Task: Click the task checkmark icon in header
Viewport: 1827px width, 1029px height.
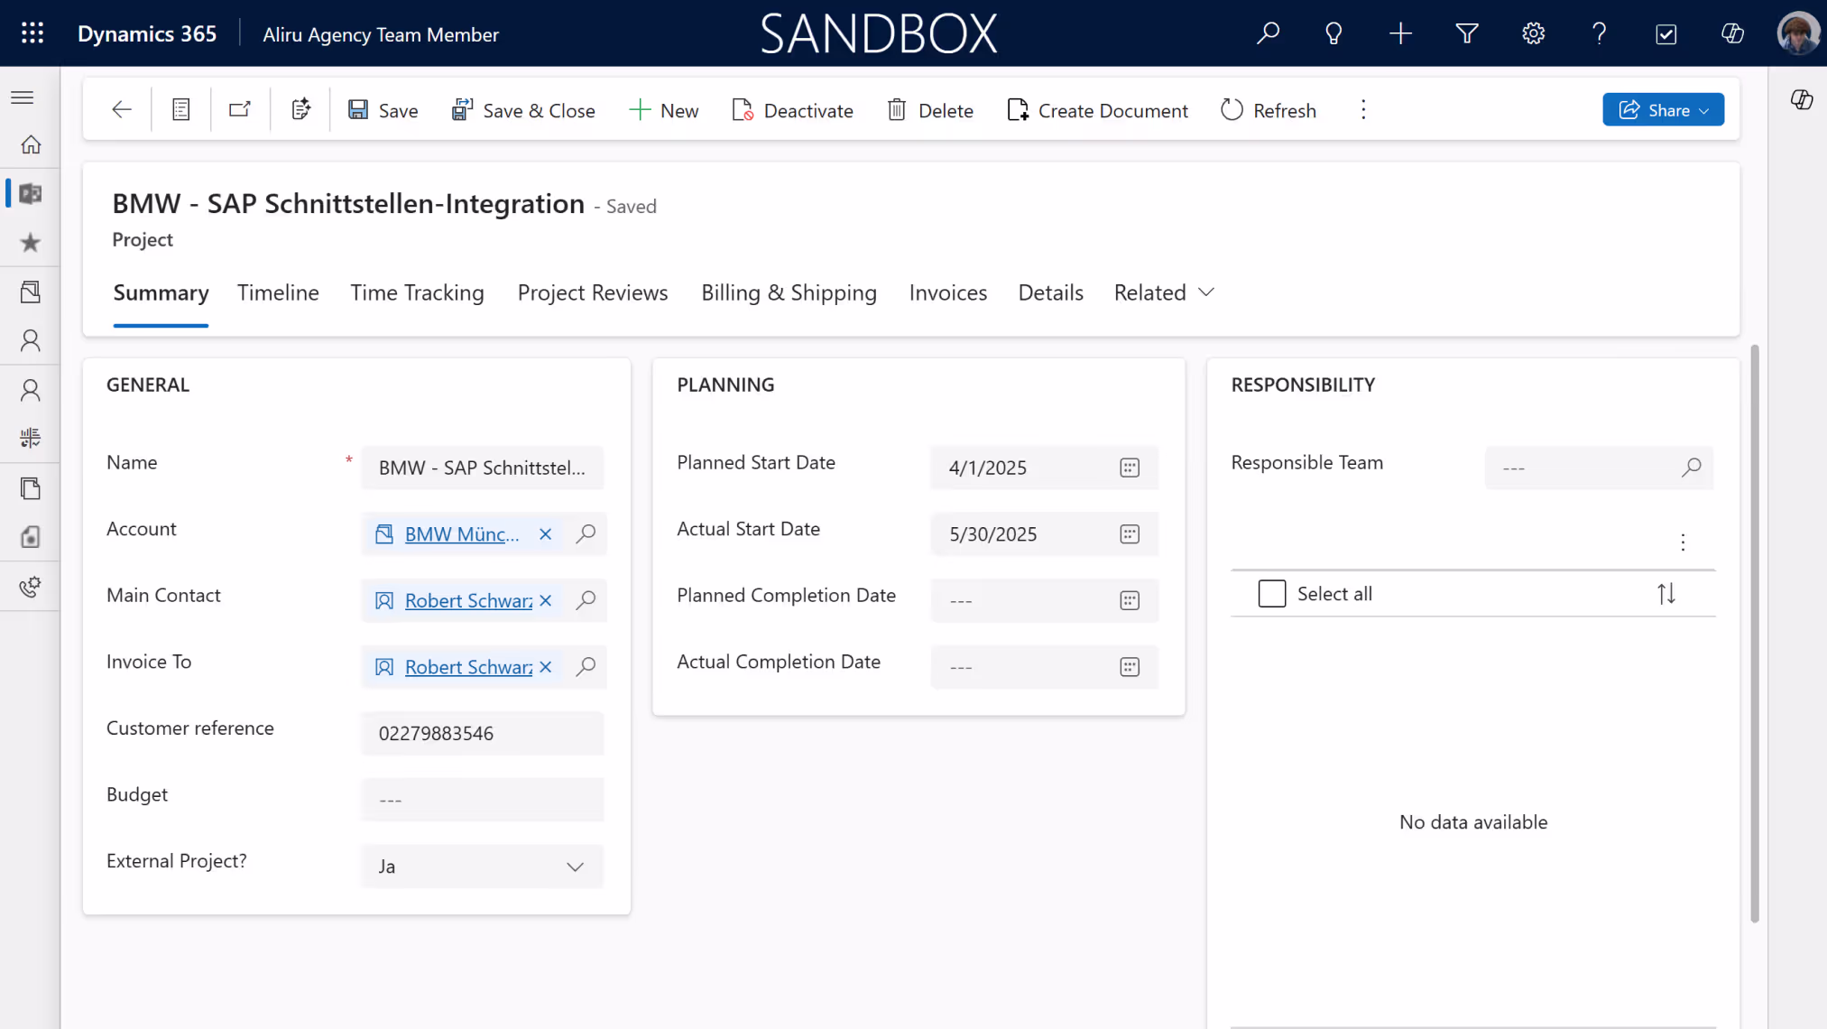Action: (x=1666, y=33)
